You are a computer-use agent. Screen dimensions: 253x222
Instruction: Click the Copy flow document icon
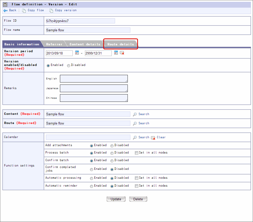24,11
